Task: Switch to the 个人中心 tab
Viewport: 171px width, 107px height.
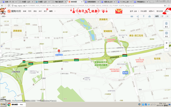Action: [x=125, y=2]
